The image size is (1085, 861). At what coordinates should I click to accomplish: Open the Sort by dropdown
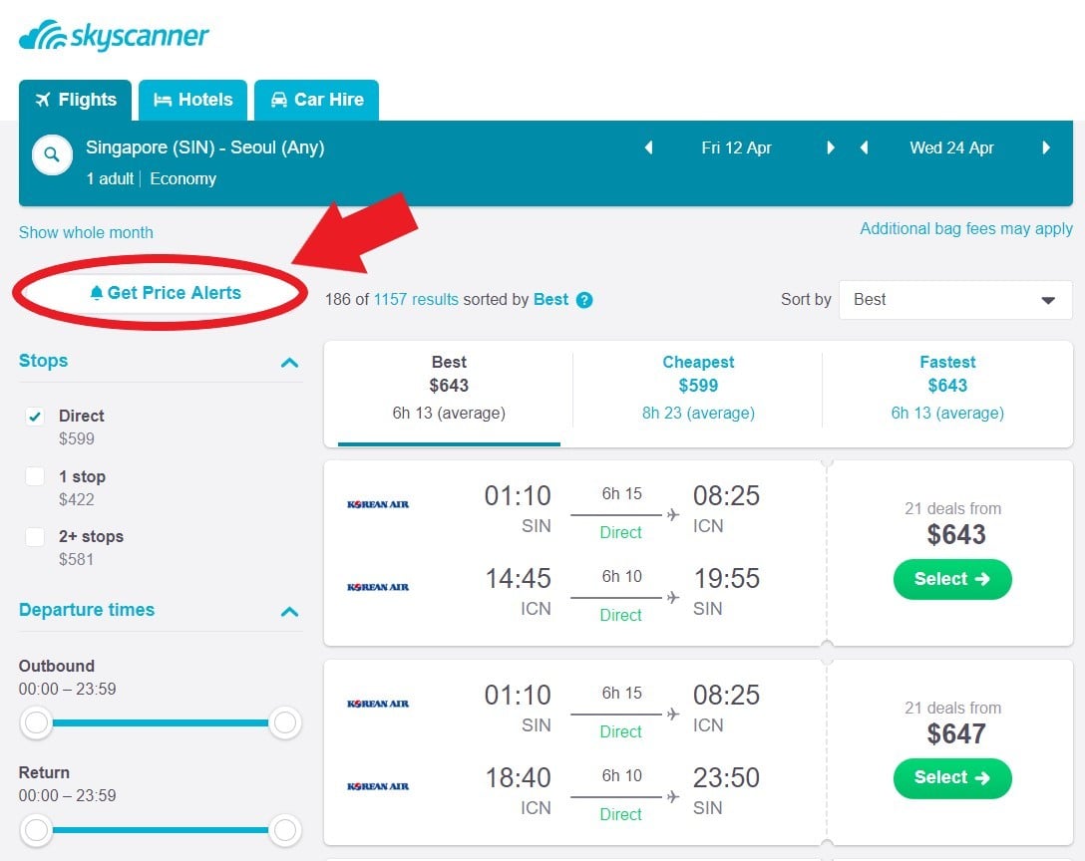[955, 300]
